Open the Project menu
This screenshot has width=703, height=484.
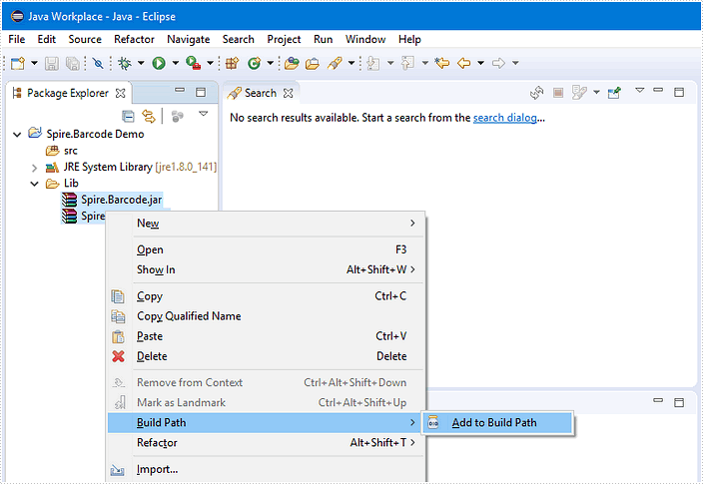pyautogui.click(x=284, y=40)
